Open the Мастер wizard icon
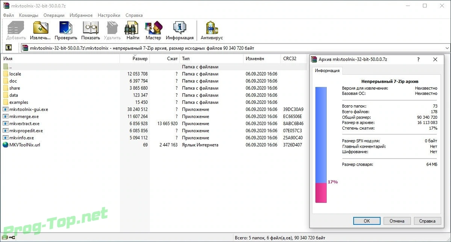Image resolution: width=451 pixels, height=242 pixels. coord(153,28)
